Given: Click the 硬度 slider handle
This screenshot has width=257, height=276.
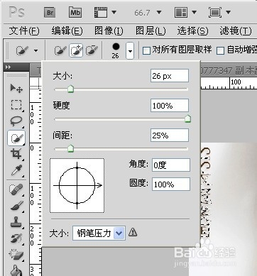Looking at the screenshot, I should [x=187, y=118].
